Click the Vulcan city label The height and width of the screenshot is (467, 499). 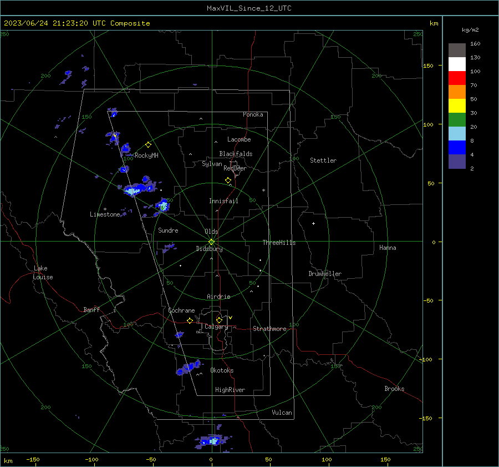click(x=282, y=413)
